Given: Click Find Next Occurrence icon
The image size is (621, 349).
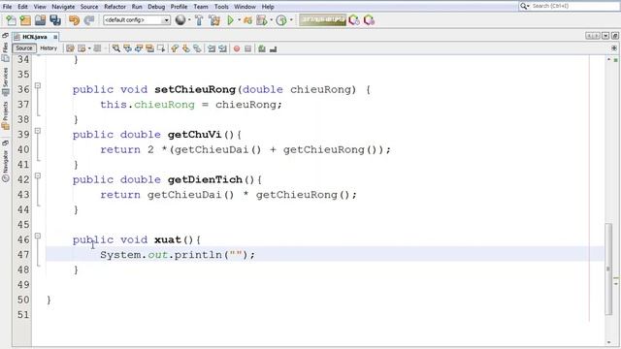Looking at the screenshot, I should [x=139, y=48].
